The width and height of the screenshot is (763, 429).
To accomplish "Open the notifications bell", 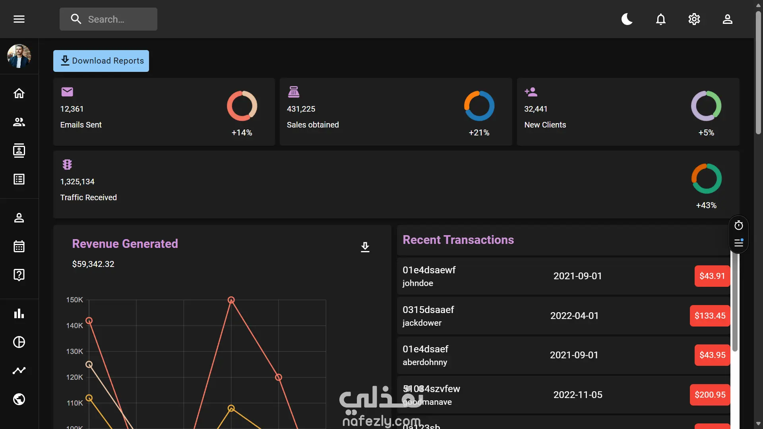I will coord(660,19).
